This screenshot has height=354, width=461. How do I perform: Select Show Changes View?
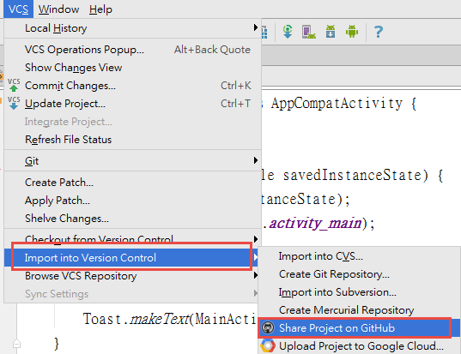click(132, 68)
